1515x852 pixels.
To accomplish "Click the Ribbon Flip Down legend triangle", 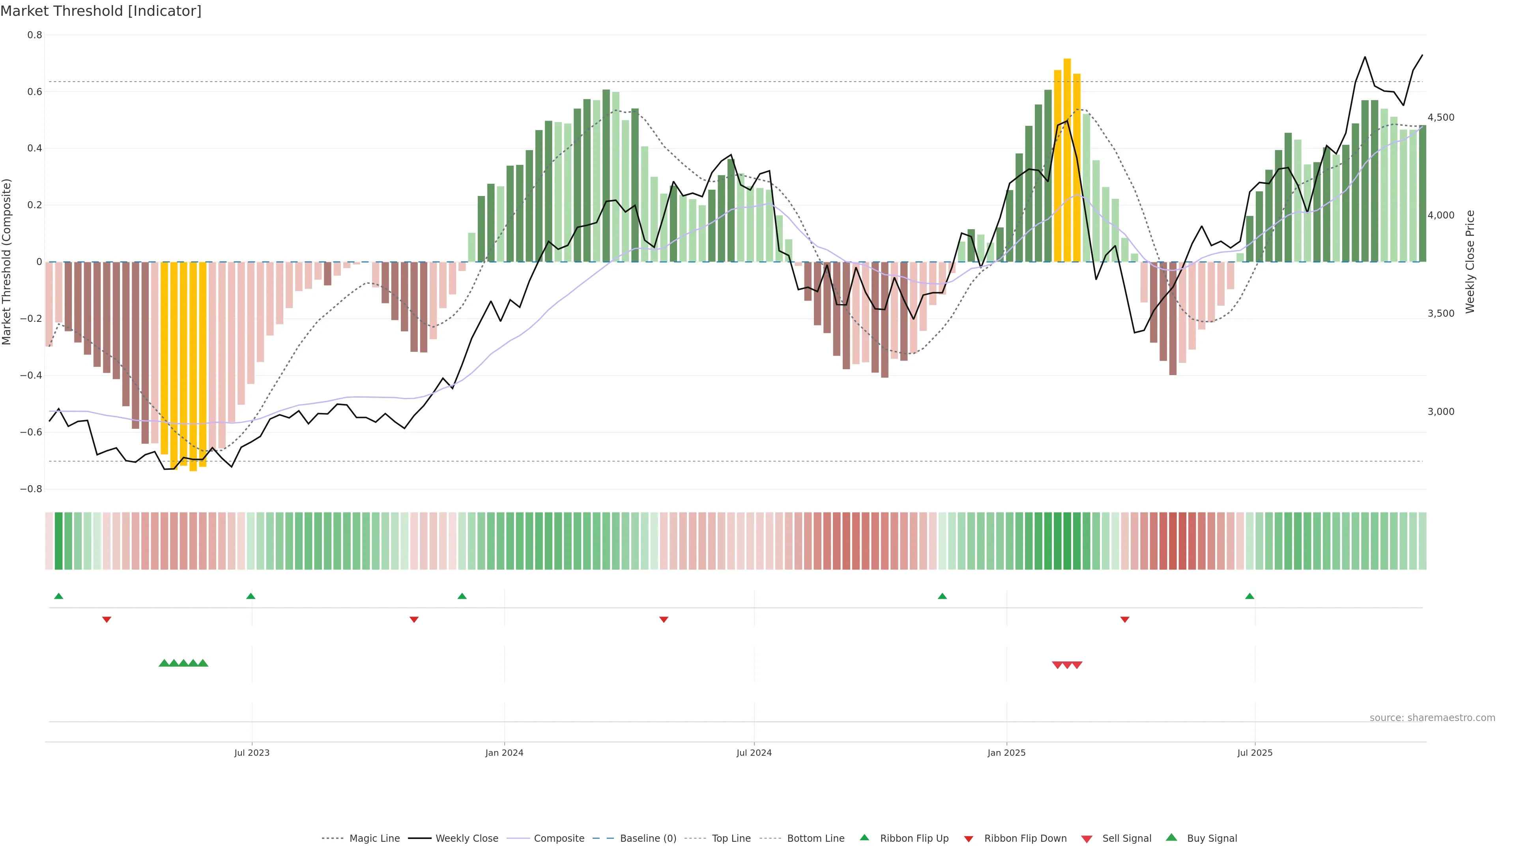I will (969, 839).
